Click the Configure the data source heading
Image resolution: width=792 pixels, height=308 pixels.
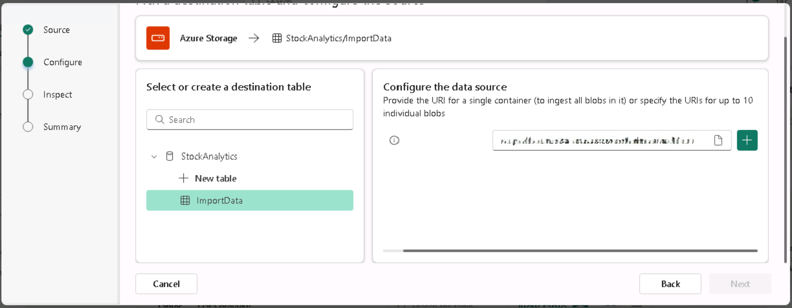coord(445,87)
